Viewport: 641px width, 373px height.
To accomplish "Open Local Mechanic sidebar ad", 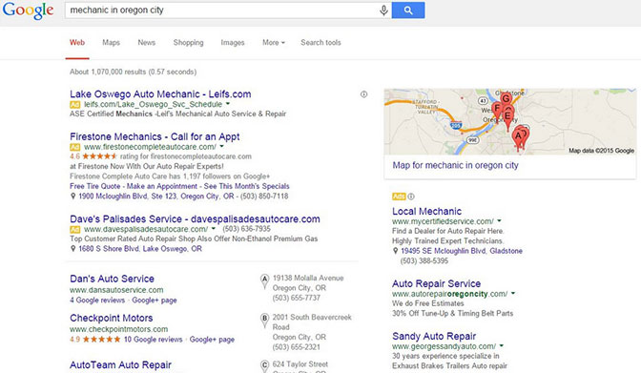I will tap(426, 212).
